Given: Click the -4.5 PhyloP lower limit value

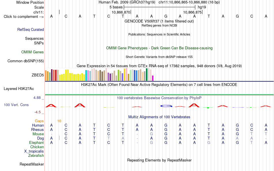Looking at the screenshot, I should [x=37, y=112].
